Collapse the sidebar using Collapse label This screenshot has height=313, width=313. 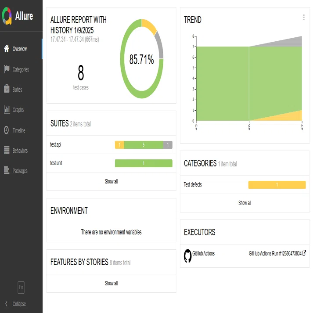tap(19, 304)
